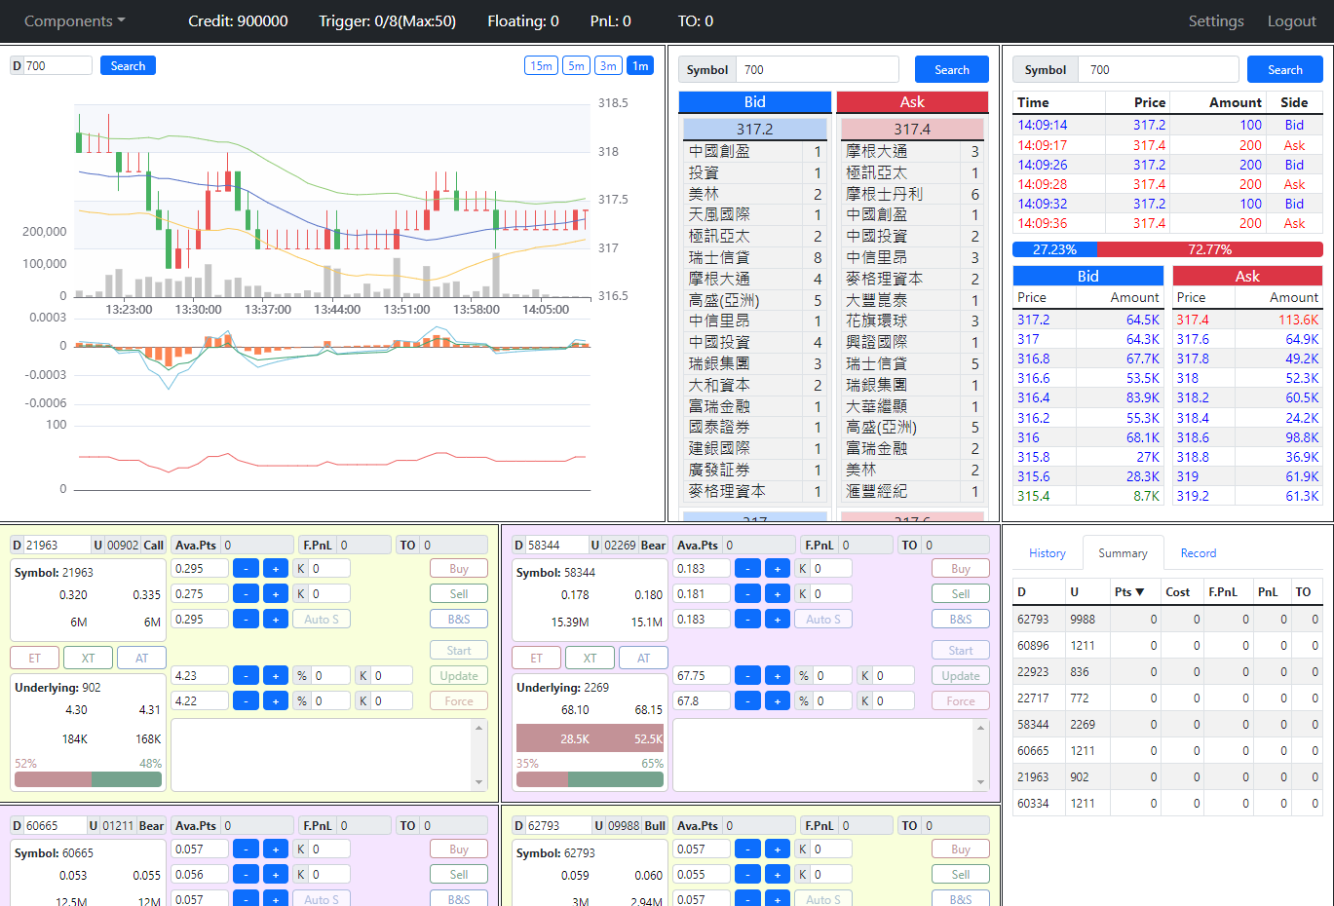Click Search in the bid/ask broker panel

pyautogui.click(x=952, y=70)
